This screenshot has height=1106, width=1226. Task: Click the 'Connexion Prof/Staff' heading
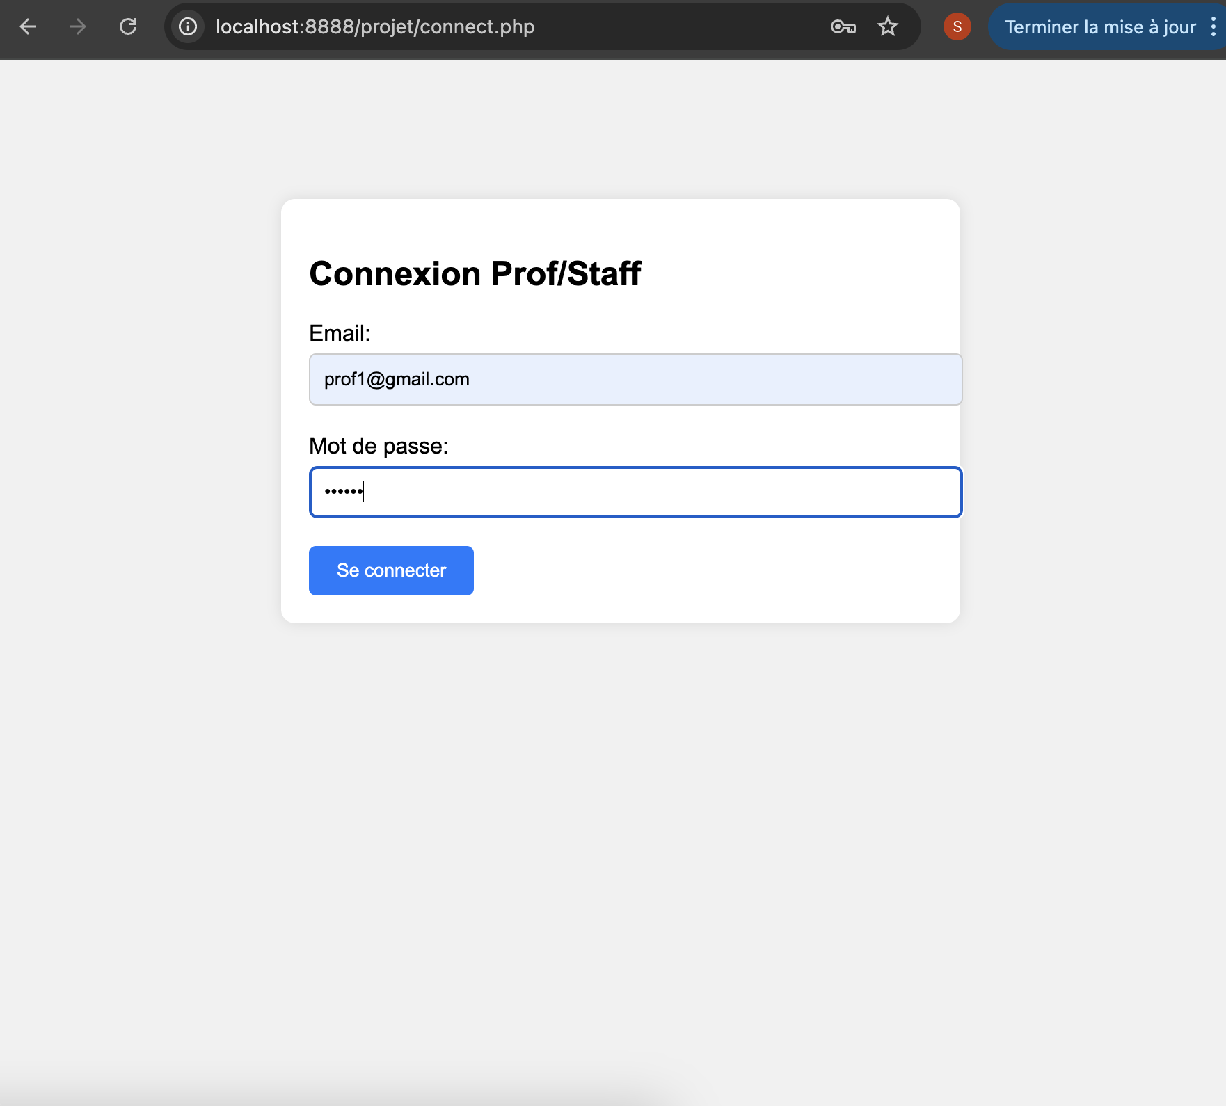[x=475, y=273]
